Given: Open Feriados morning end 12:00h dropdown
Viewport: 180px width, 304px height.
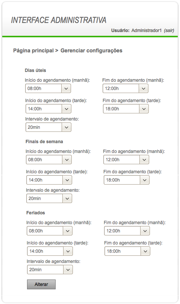Looking at the screenshot, I should (x=127, y=231).
